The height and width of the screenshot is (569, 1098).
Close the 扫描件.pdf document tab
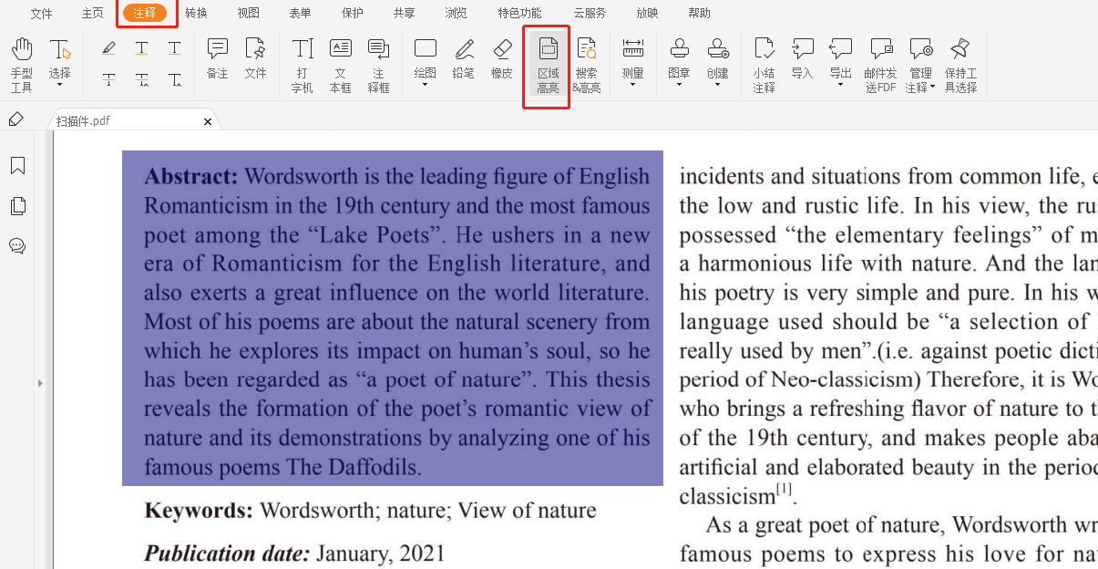pyautogui.click(x=208, y=121)
